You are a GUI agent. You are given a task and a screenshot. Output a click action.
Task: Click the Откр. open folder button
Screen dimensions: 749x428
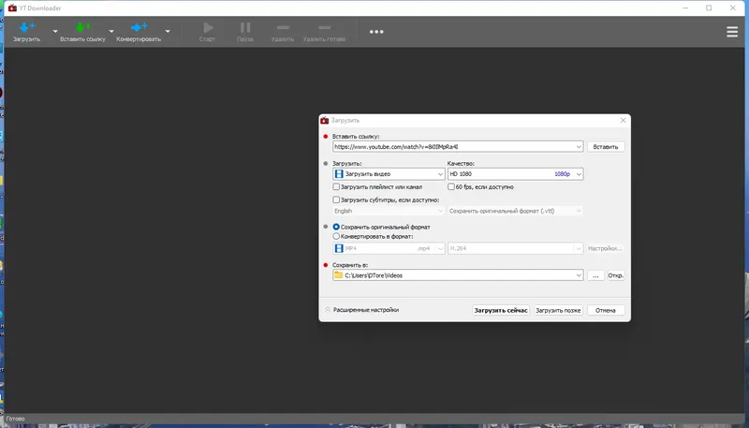point(616,275)
